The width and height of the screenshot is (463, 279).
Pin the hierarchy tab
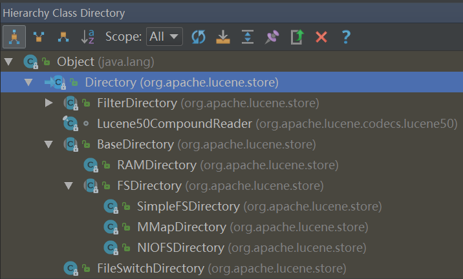click(272, 37)
